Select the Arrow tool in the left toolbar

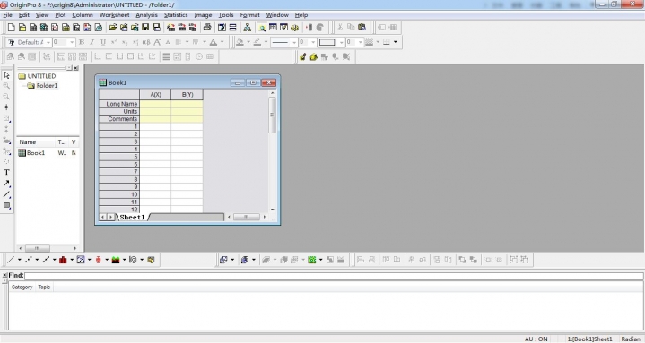[6, 184]
